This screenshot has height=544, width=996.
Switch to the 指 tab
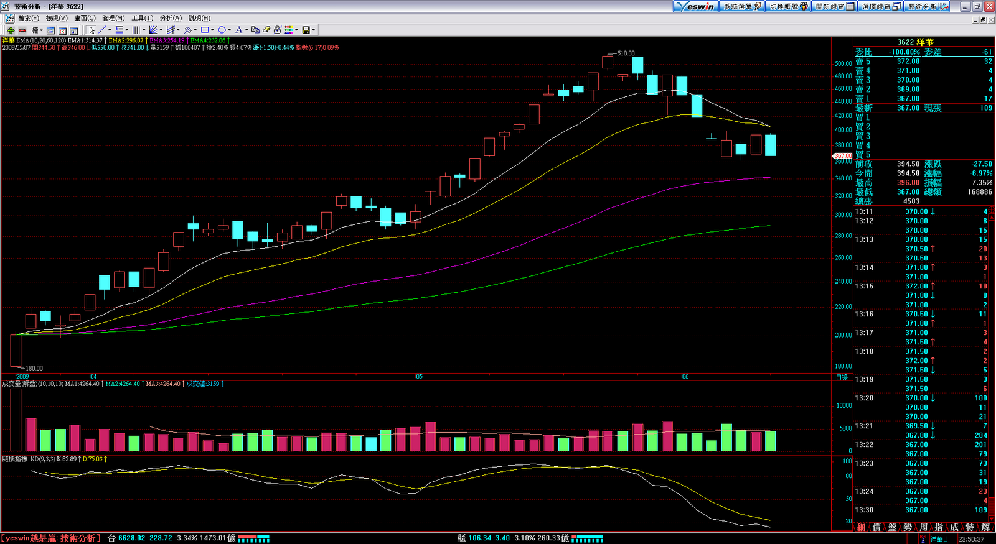tap(939, 527)
